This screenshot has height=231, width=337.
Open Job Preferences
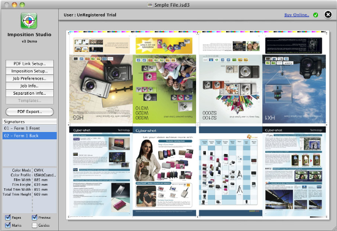29,78
